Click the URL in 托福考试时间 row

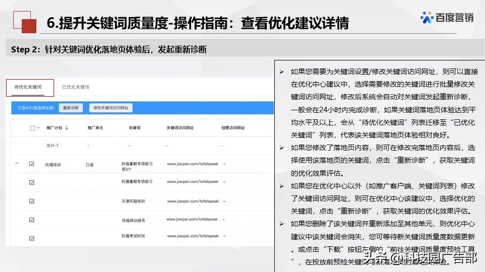(x=193, y=236)
